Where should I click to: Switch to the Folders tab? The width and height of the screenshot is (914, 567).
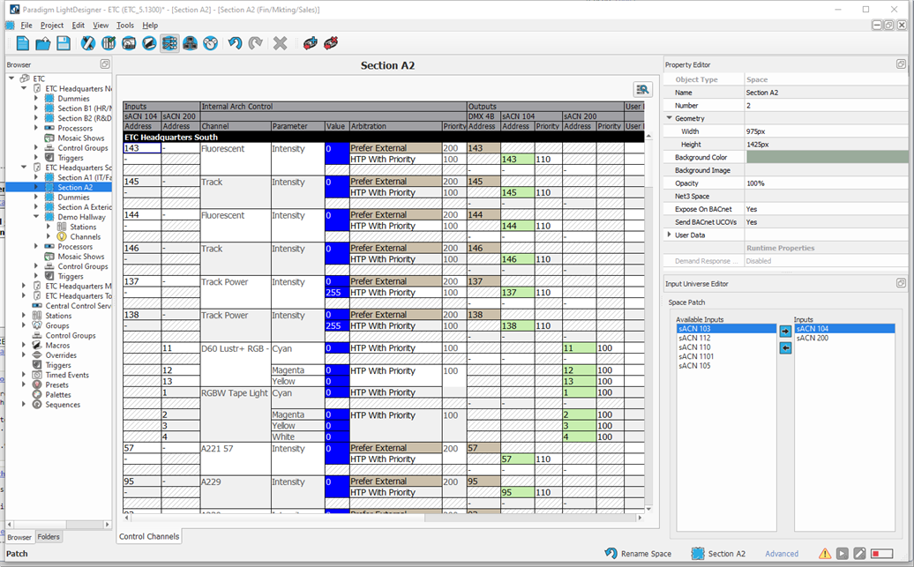49,536
